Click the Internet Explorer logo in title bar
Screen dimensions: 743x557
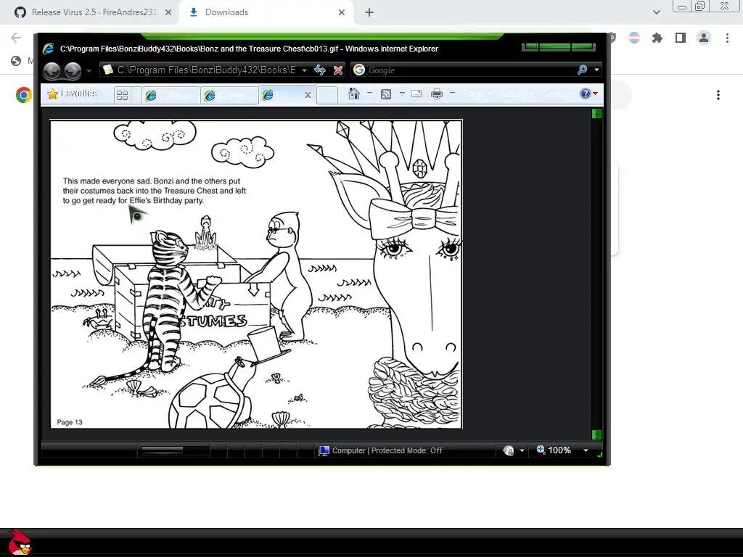(49, 49)
